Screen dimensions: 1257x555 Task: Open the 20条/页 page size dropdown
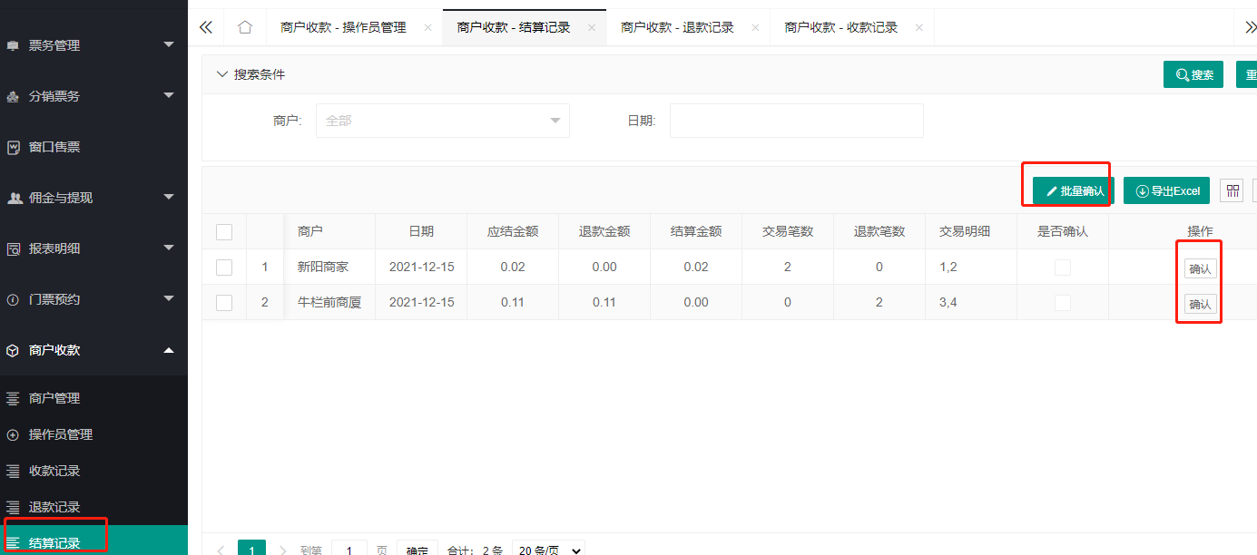coord(548,549)
